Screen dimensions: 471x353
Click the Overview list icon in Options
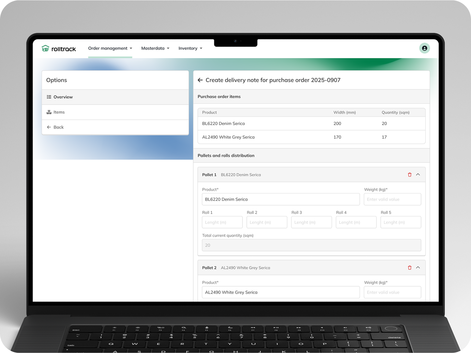(49, 97)
